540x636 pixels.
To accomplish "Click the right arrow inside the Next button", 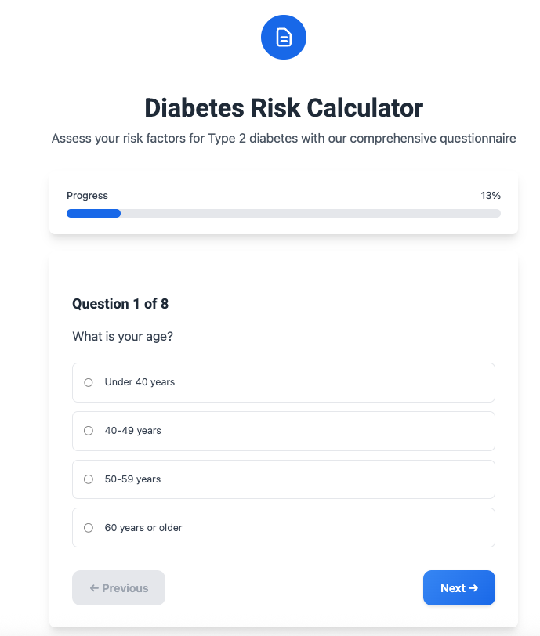I will [x=473, y=587].
